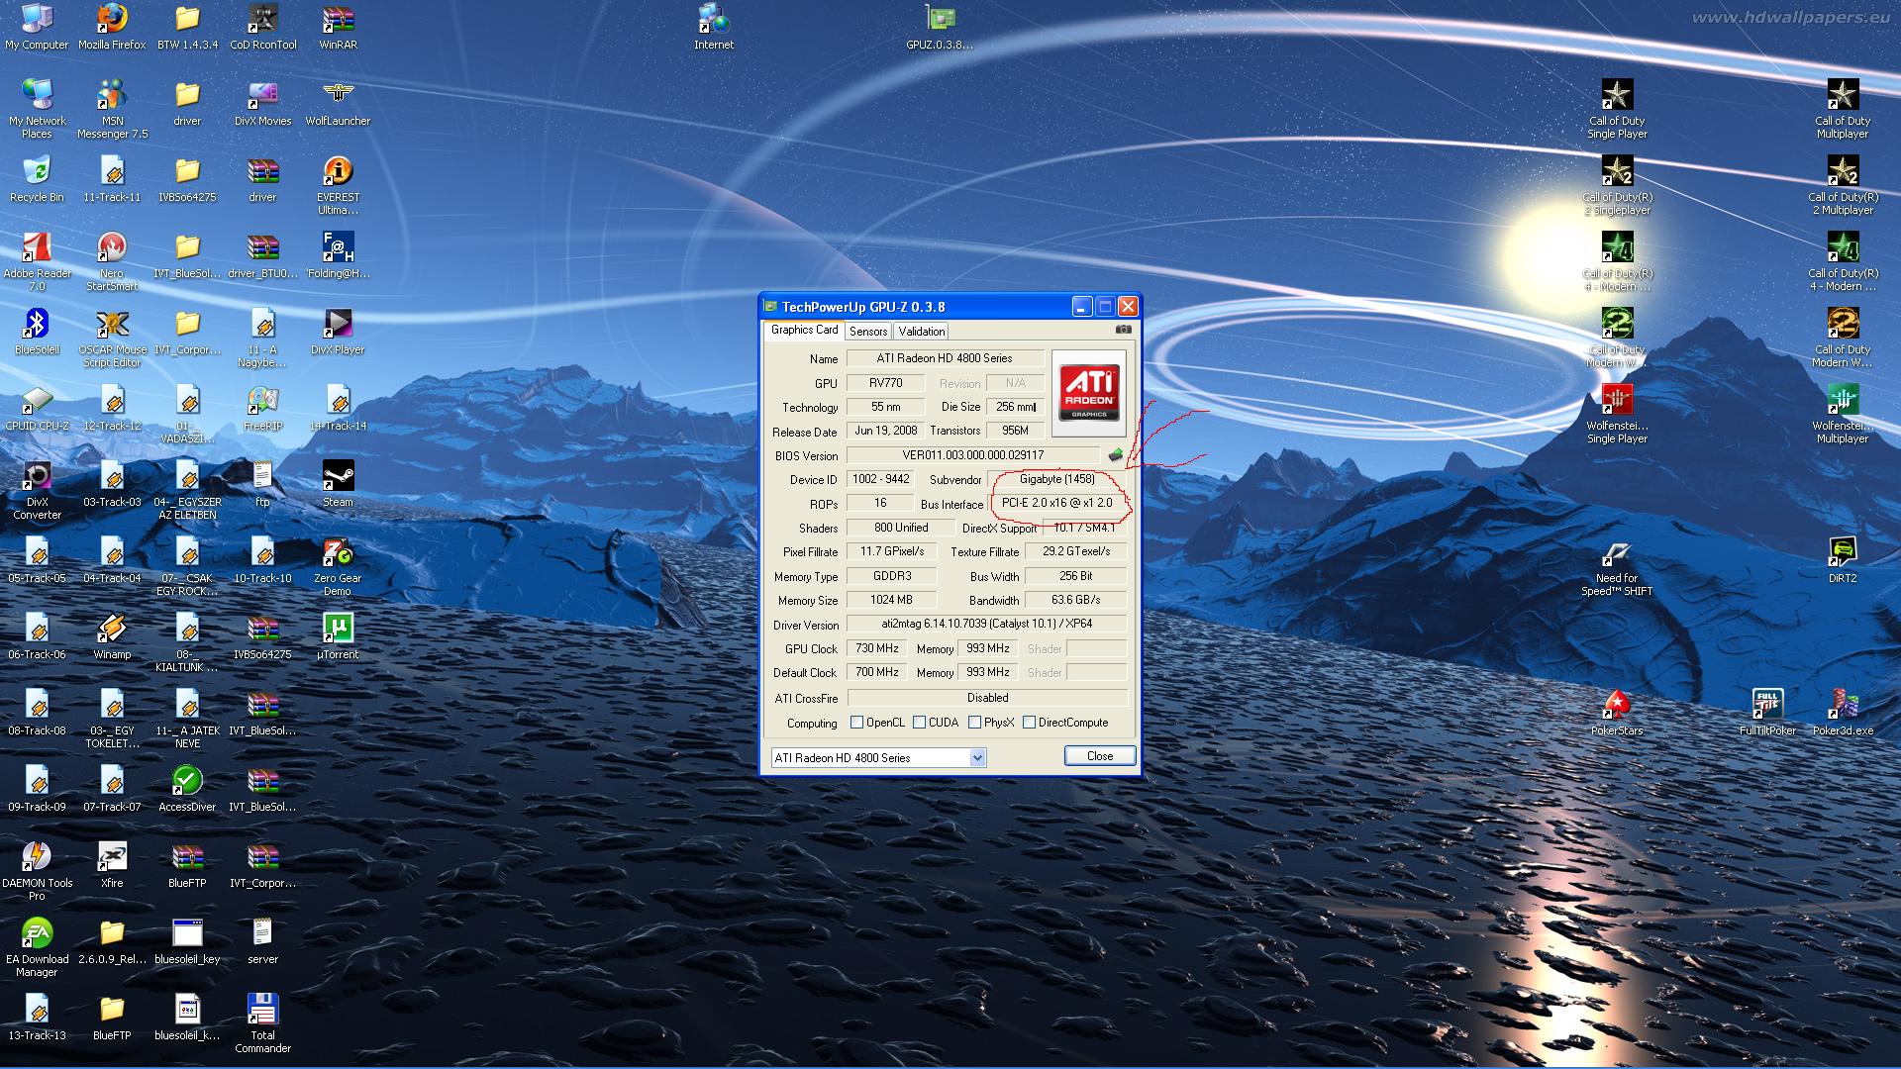Click the save BIOS chip icon
This screenshot has height=1069, width=1901.
(1116, 455)
